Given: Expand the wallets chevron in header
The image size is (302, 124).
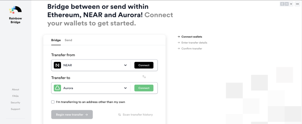Looking at the screenshot, I should click(291, 4).
